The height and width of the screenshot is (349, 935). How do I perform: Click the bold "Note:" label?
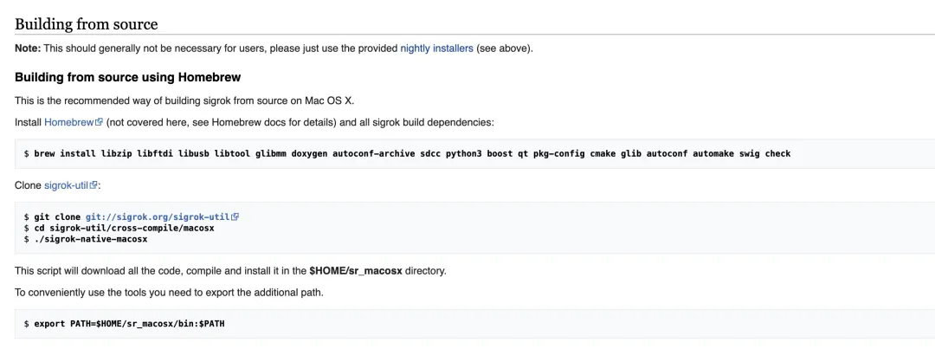[x=28, y=48]
